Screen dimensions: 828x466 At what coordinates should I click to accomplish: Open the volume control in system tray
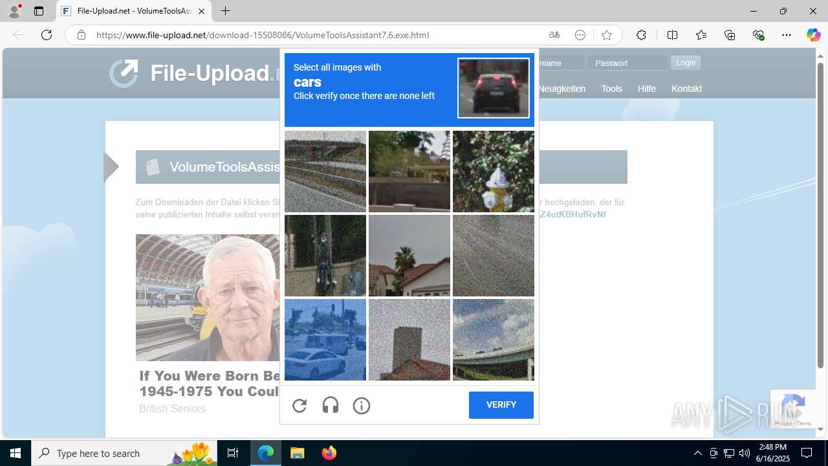pos(745,453)
